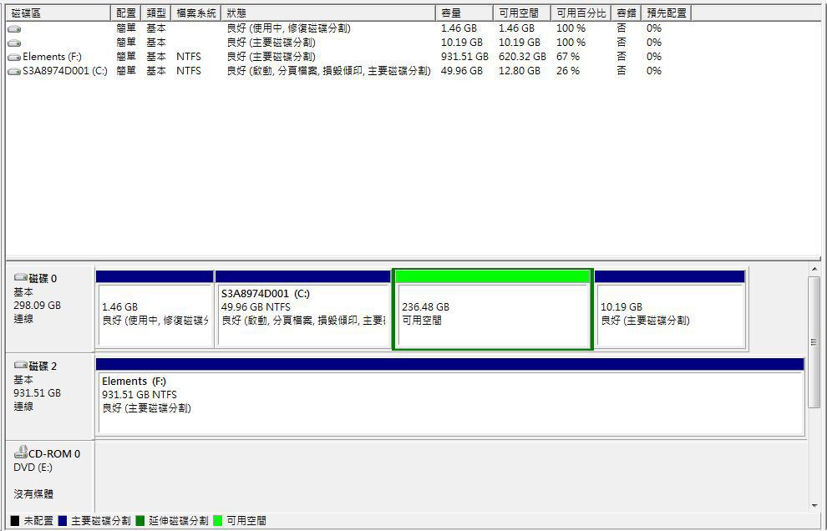Select the Elements (F:) volume row
Viewport: 827px width, 531px height.
348,57
